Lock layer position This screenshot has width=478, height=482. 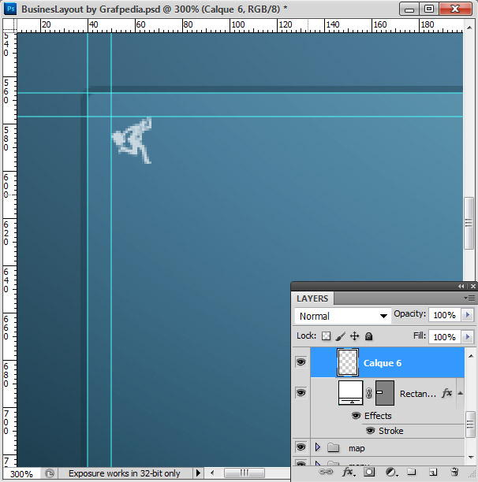coord(355,336)
